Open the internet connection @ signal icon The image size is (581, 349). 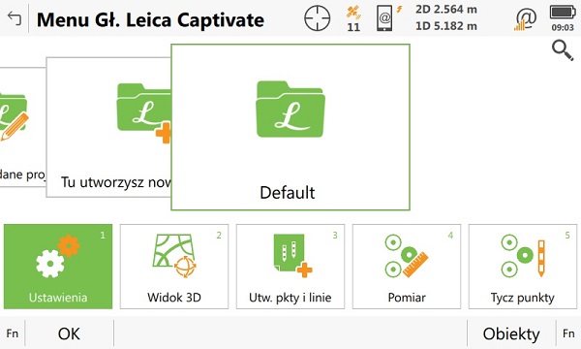[525, 19]
